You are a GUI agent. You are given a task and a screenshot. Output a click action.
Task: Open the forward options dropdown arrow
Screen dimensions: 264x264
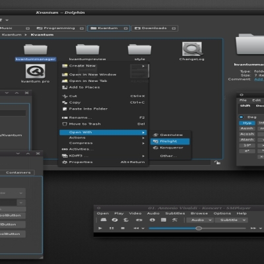click(x=260, y=228)
